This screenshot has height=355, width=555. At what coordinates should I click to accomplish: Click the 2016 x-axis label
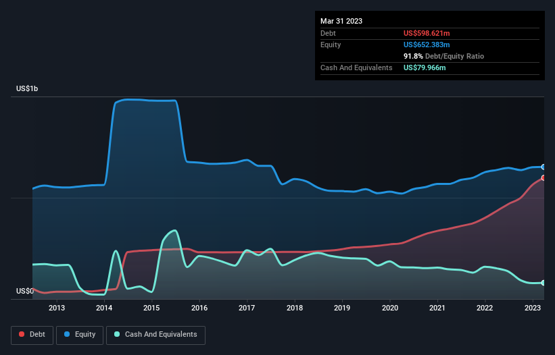tap(199, 308)
